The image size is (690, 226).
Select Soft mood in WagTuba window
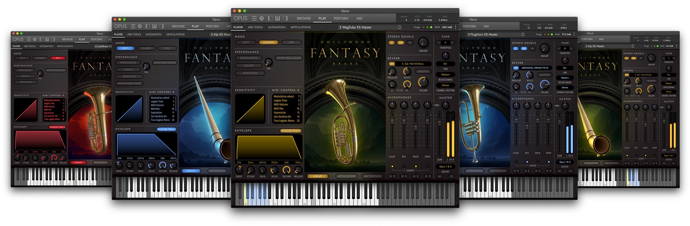(x=246, y=42)
